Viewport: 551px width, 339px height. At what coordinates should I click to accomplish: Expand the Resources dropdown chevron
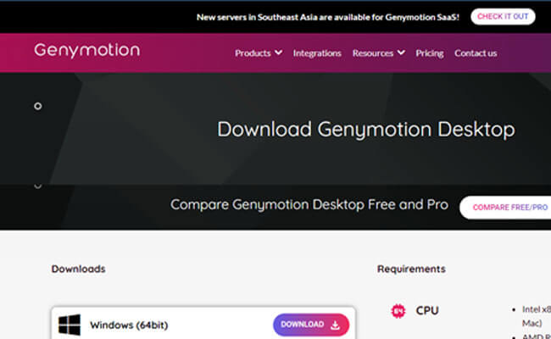coord(401,53)
